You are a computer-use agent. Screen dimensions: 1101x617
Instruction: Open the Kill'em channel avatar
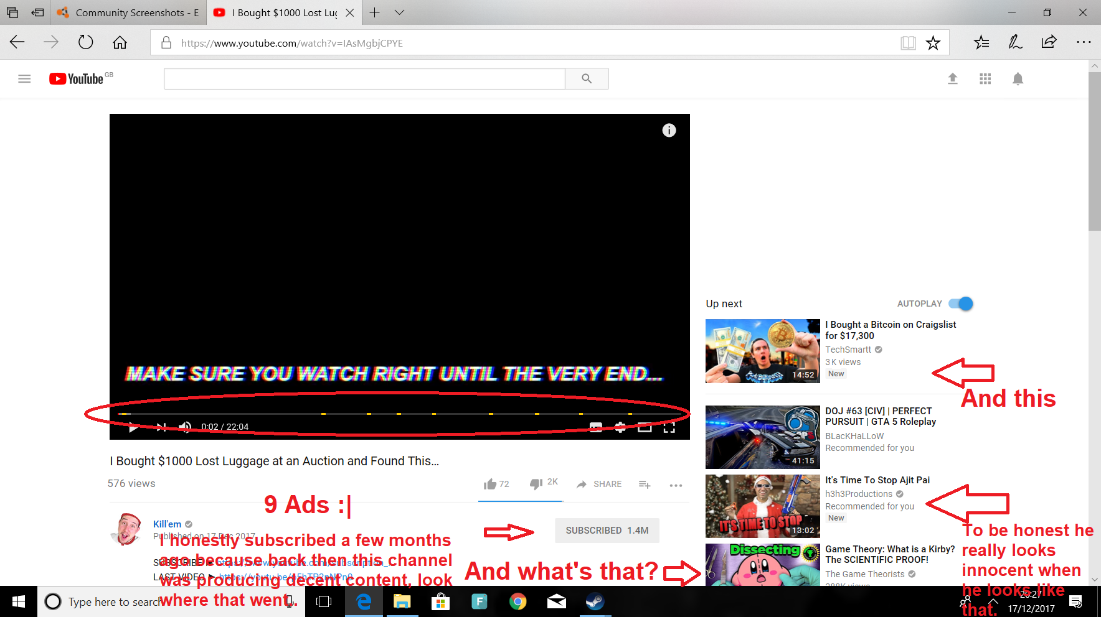[126, 529]
